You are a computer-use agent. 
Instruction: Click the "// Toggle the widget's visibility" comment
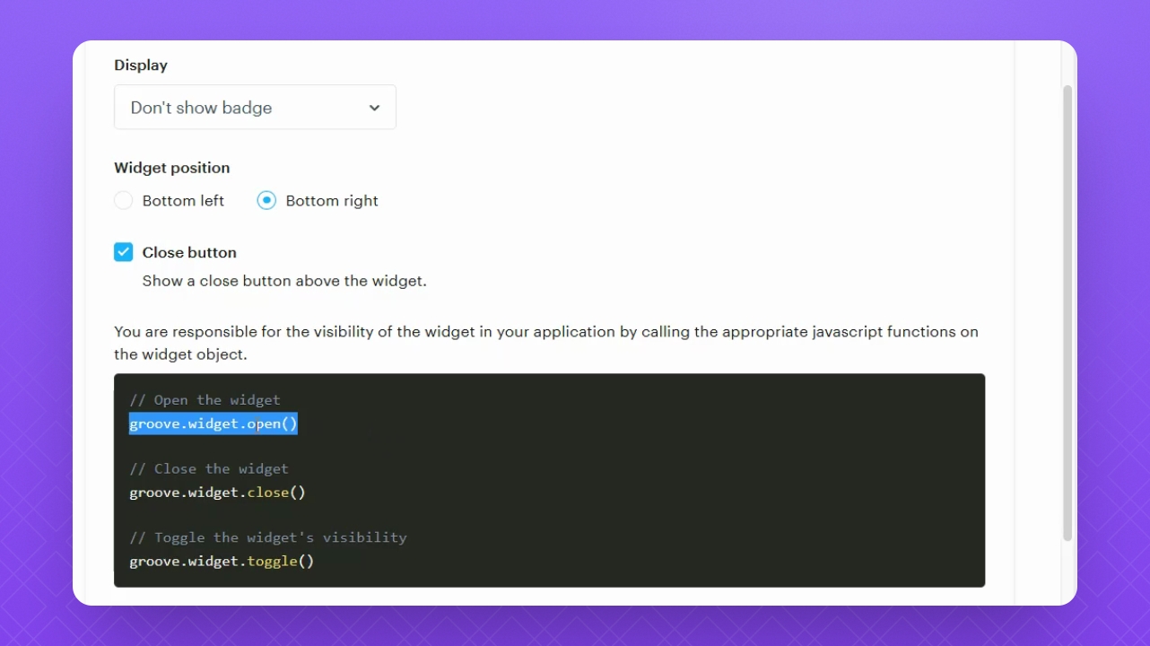pyautogui.click(x=268, y=538)
